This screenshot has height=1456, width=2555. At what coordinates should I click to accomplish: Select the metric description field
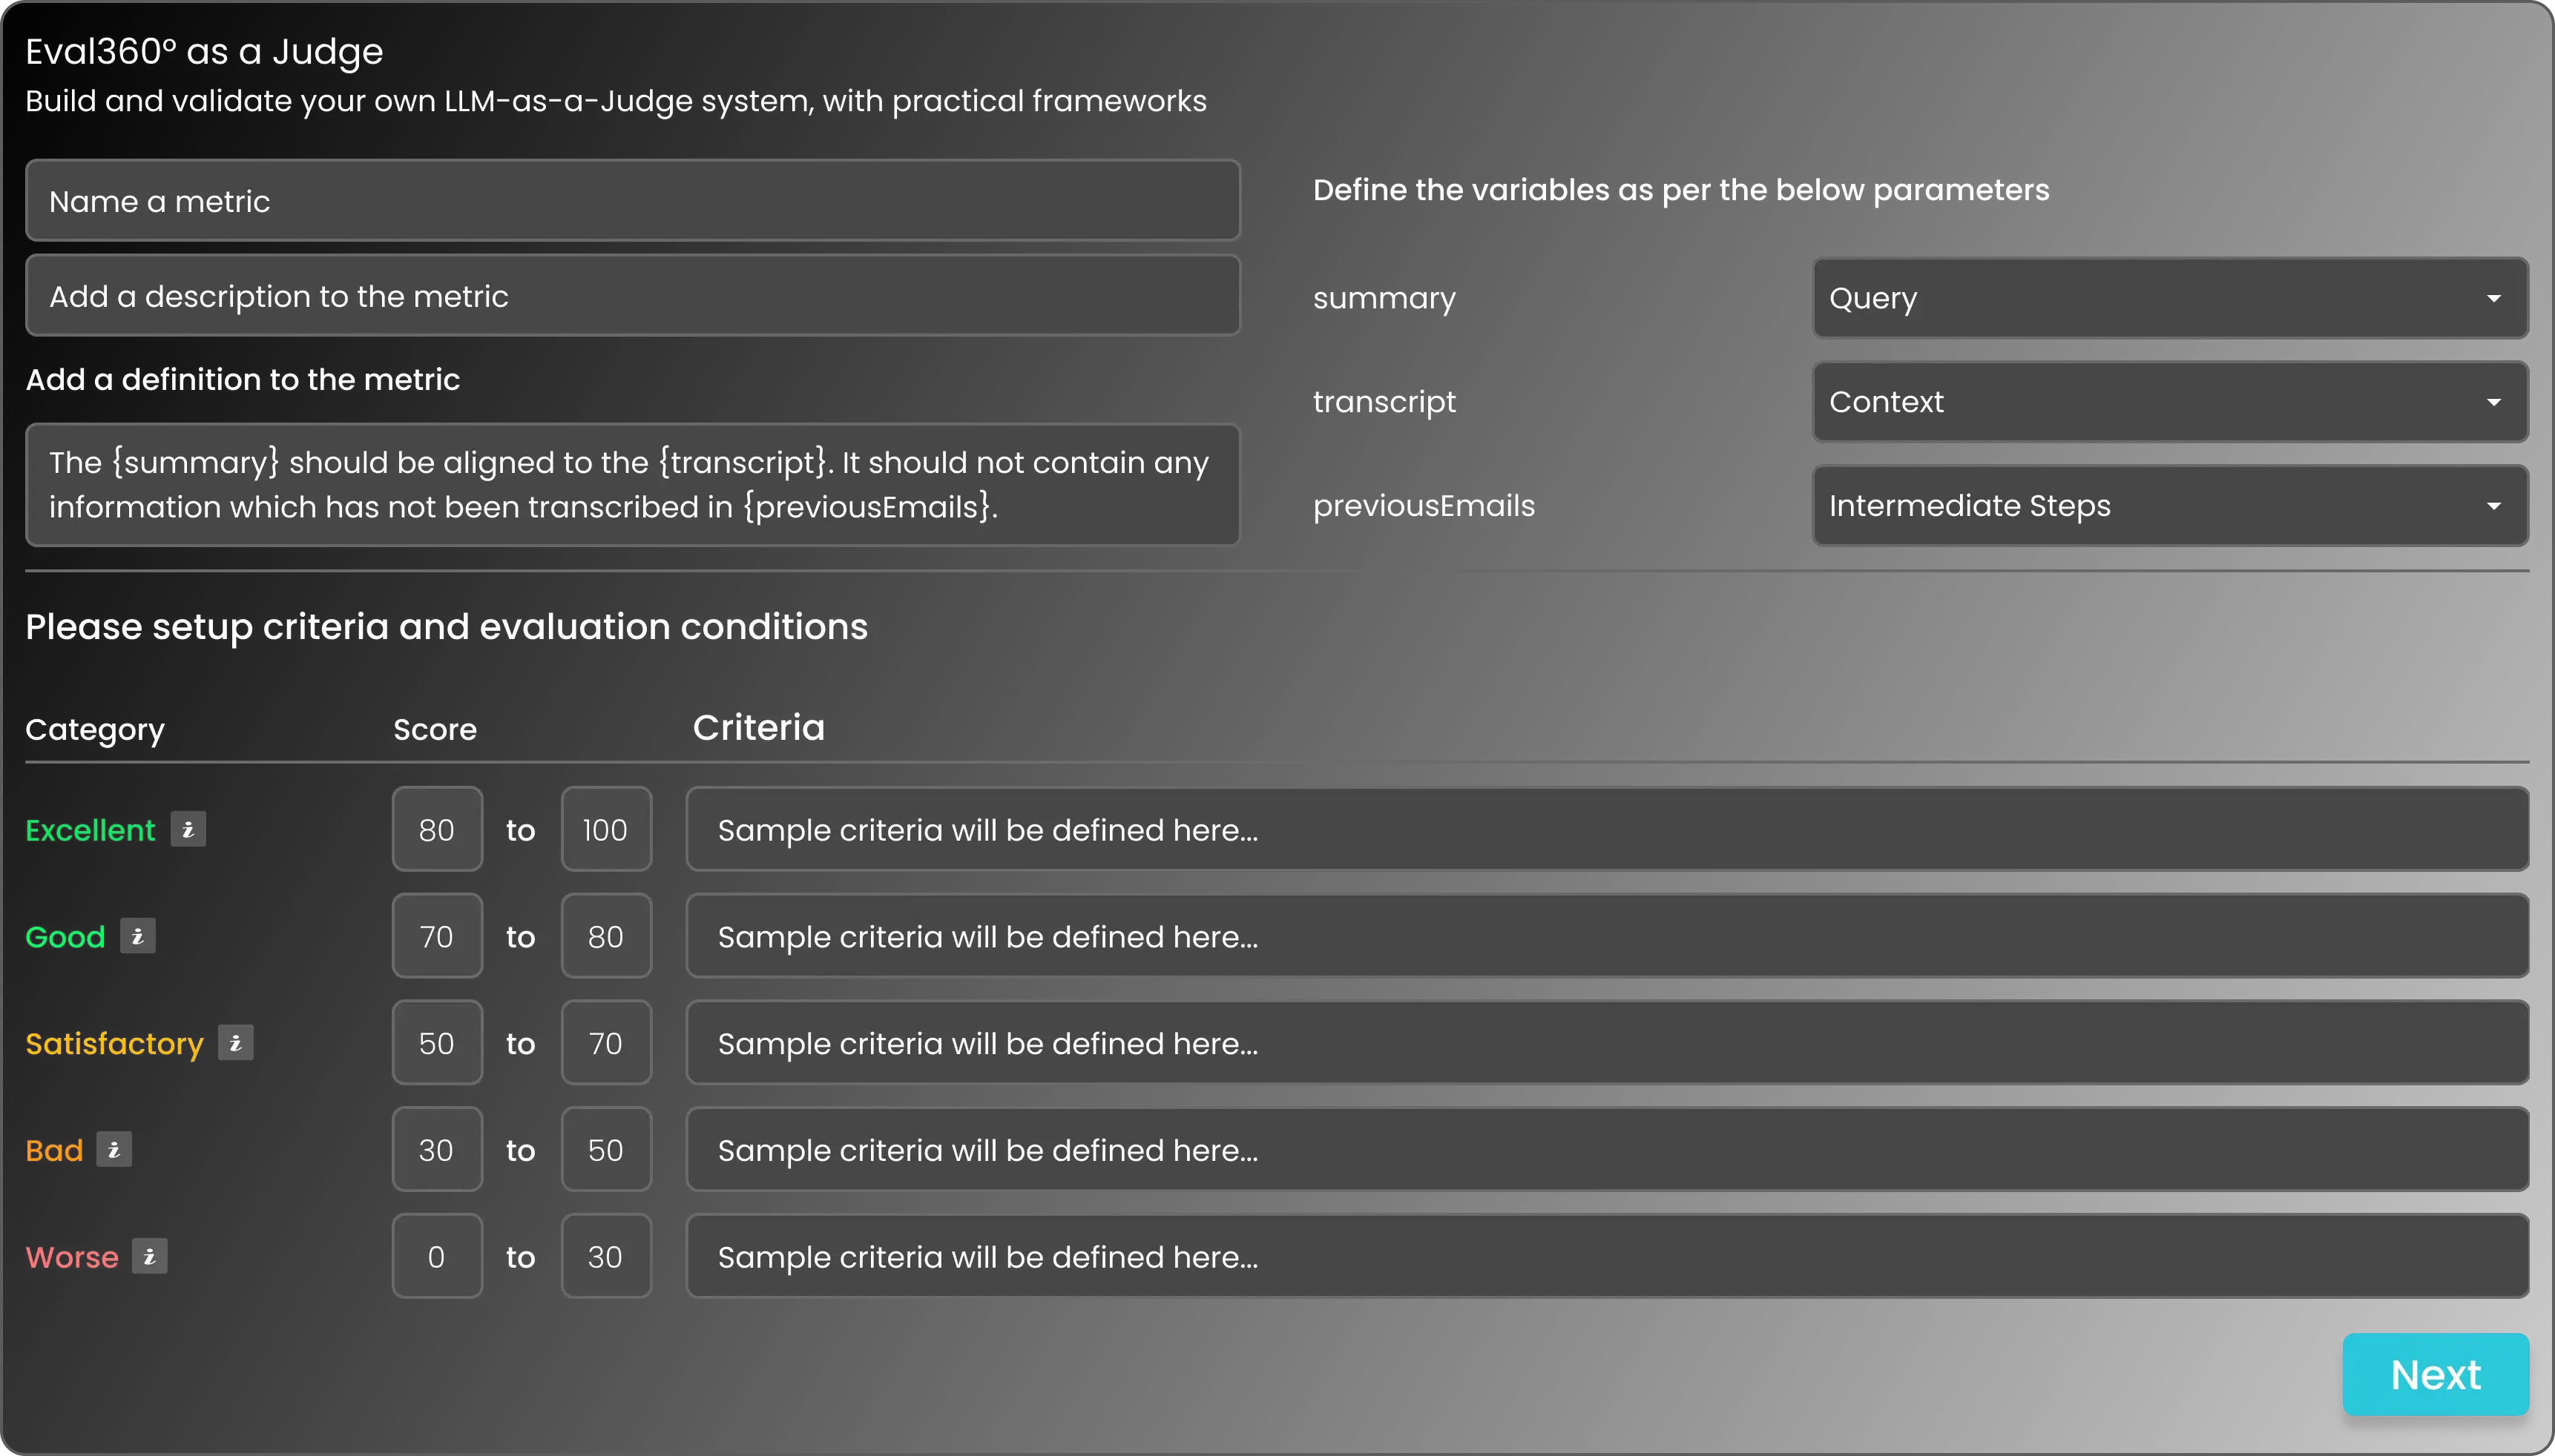point(632,295)
